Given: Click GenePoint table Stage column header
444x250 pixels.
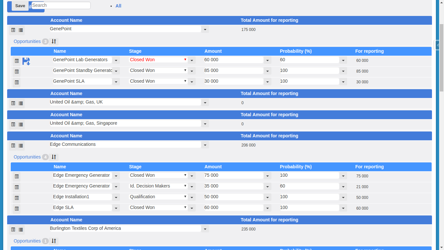Looking at the screenshot, I should [135, 51].
